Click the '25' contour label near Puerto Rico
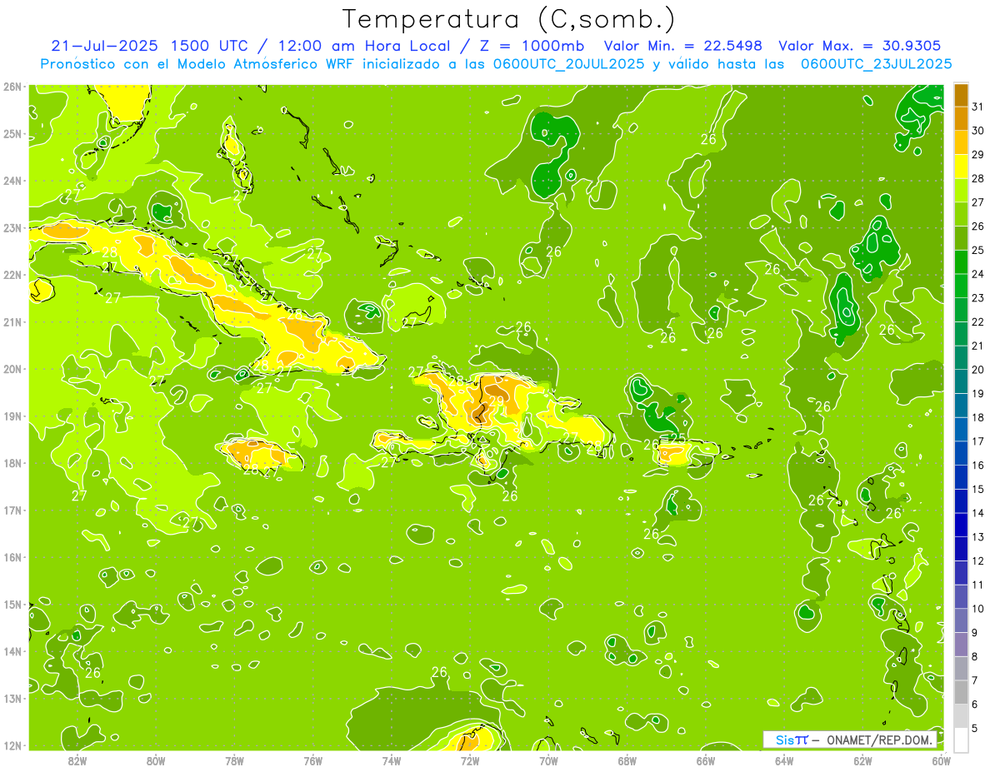Screen dimensions: 1000x772 coord(677,437)
